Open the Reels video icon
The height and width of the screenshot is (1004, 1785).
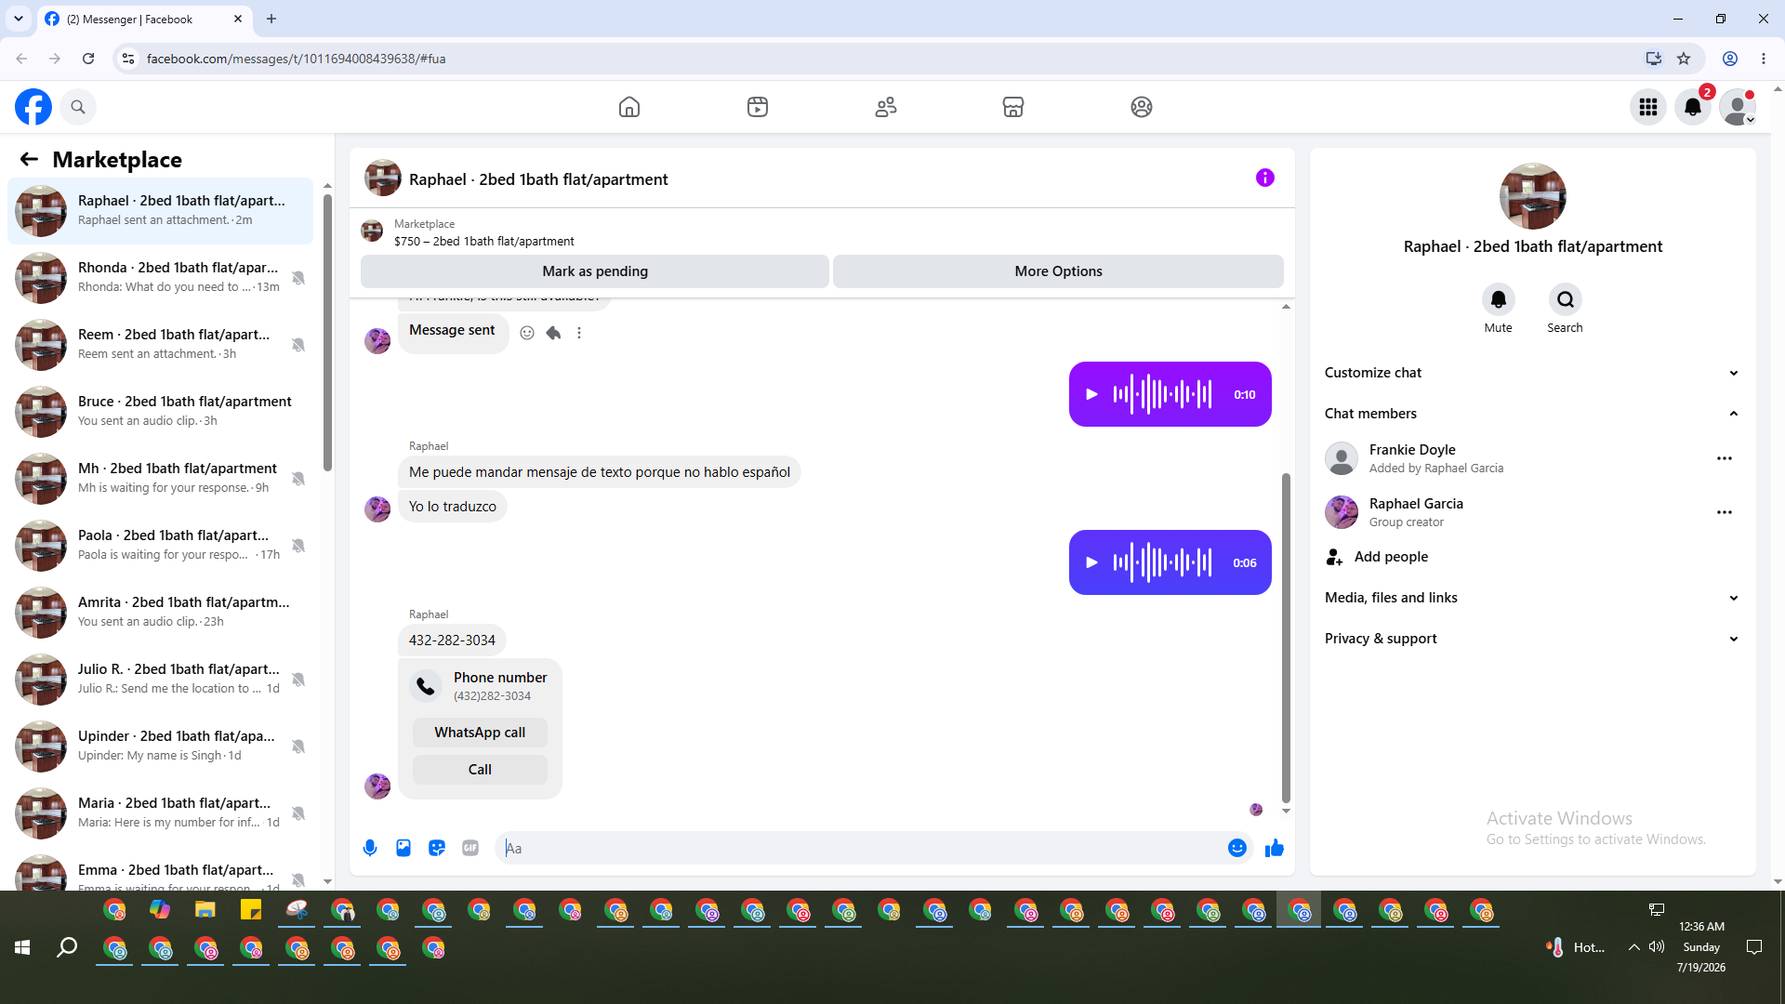tap(758, 107)
